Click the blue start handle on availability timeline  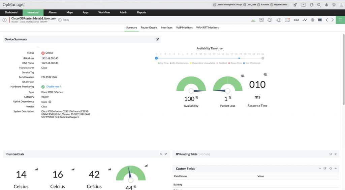point(156,58)
